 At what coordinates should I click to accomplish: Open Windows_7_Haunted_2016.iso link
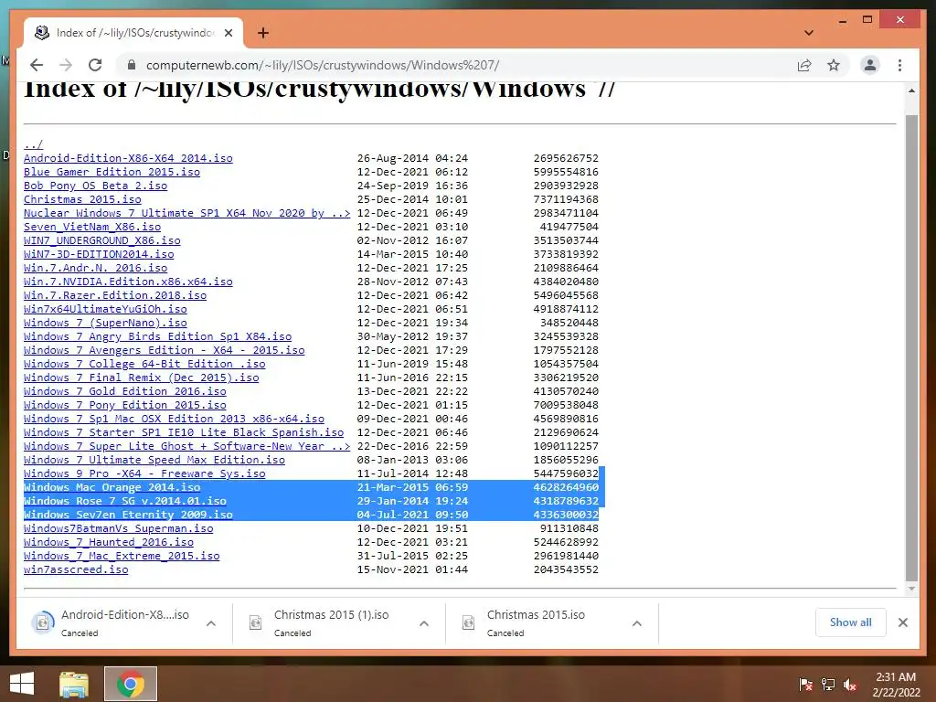tap(109, 543)
